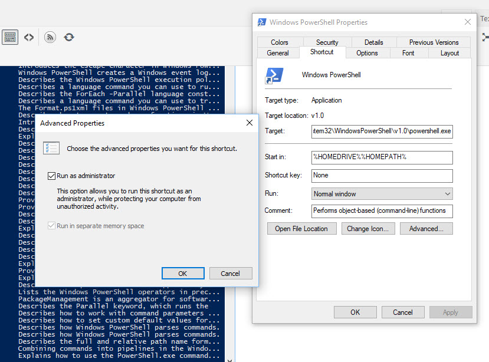Click the 'v1.0' target location value
The height and width of the screenshot is (362, 489).
pyautogui.click(x=317, y=116)
